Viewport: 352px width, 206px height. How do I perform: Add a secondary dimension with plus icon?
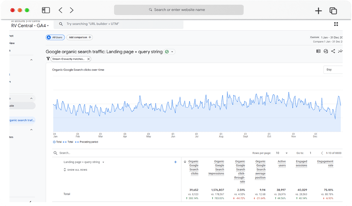(175, 162)
